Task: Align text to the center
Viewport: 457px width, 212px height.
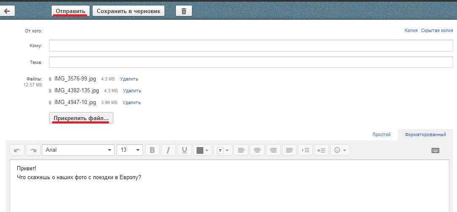Action: (x=257, y=150)
